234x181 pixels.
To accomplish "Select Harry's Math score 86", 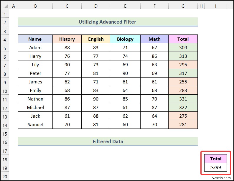I will (x=154, y=56).
